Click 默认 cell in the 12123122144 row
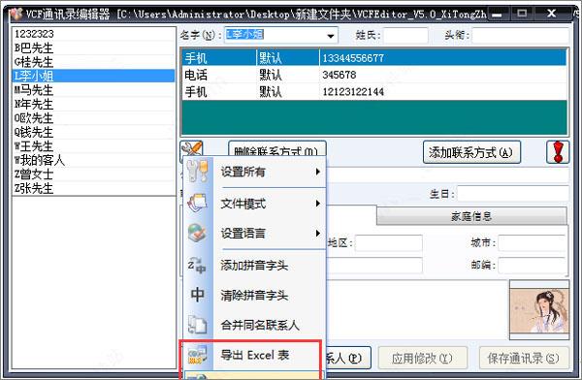Screen dimensions: 582x380 (288, 92)
